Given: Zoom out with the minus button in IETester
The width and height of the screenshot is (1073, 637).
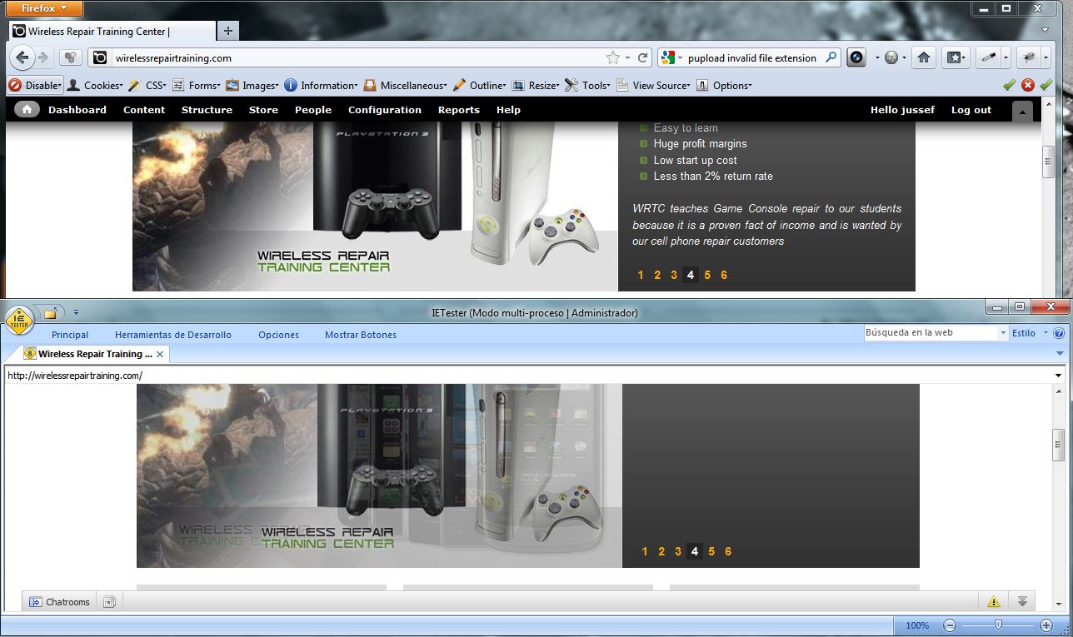Looking at the screenshot, I should [x=950, y=625].
